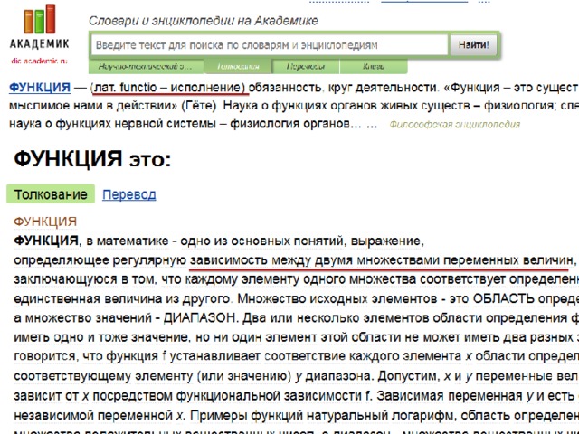Select the Научно-технический э… search tab

pos(146,66)
